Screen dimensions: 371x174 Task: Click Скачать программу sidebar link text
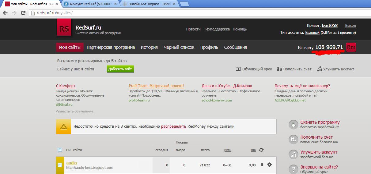point(320,122)
